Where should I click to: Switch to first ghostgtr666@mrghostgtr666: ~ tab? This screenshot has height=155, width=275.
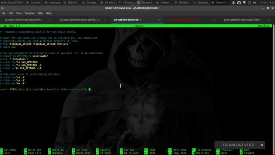[x=24, y=20]
